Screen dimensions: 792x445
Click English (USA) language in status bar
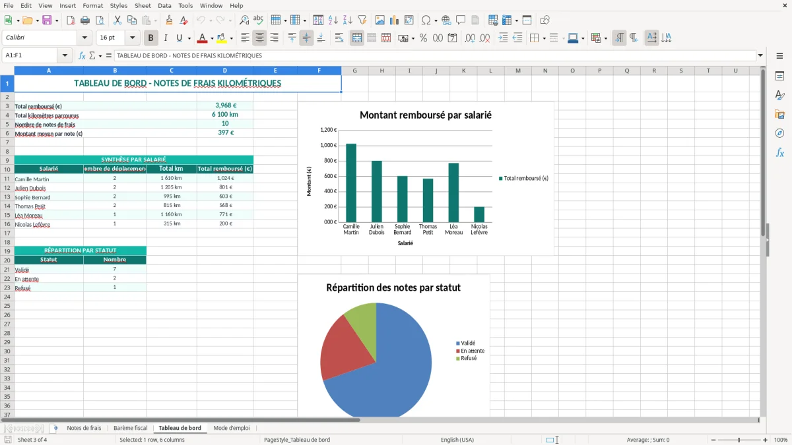tap(457, 440)
